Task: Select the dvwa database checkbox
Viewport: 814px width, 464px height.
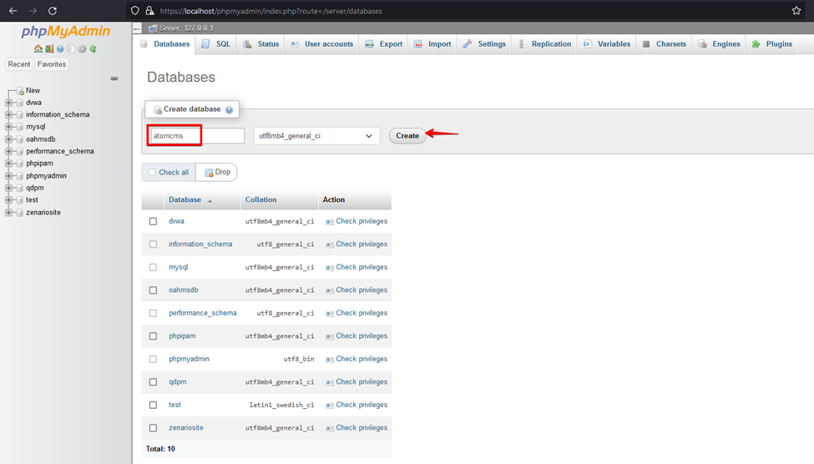Action: 153,221
